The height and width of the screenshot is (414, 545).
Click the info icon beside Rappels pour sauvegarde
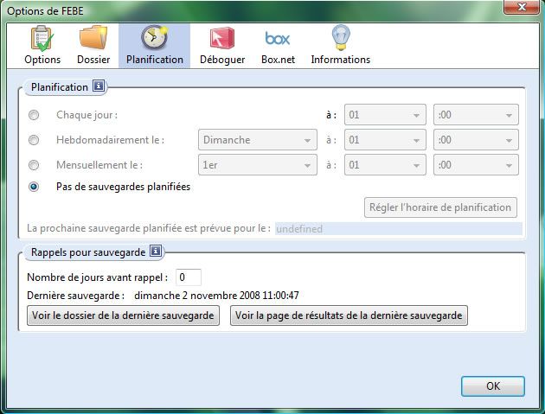pyautogui.click(x=156, y=251)
